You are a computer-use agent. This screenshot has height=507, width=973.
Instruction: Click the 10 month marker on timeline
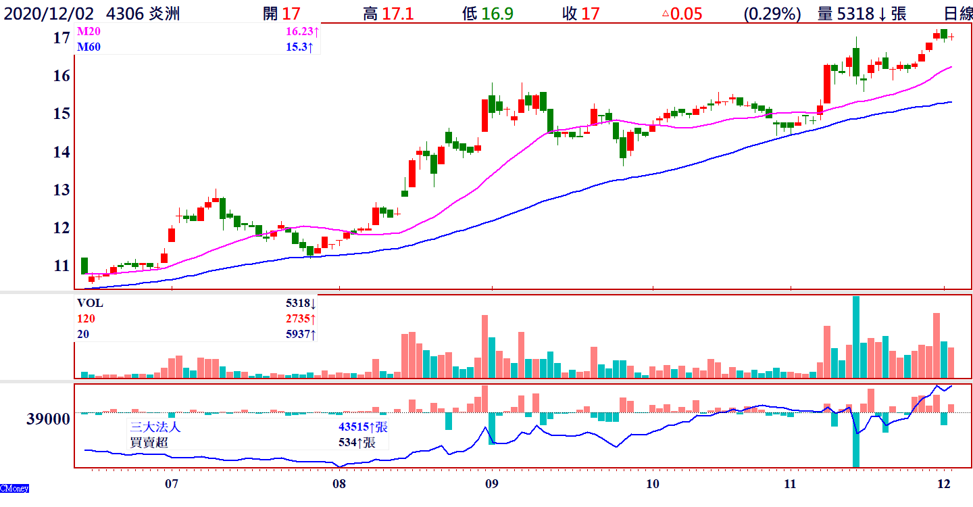click(x=653, y=484)
